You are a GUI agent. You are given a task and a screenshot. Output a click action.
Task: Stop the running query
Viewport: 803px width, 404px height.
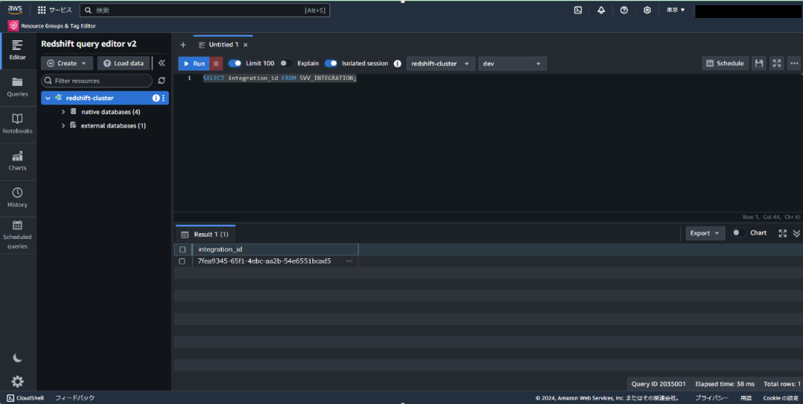216,63
